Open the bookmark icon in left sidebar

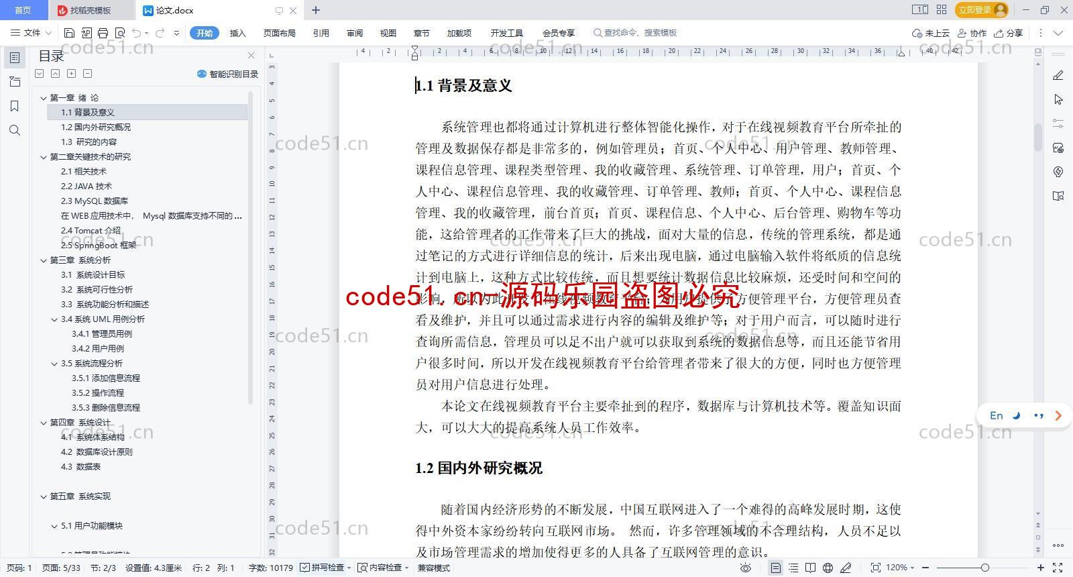(x=15, y=106)
